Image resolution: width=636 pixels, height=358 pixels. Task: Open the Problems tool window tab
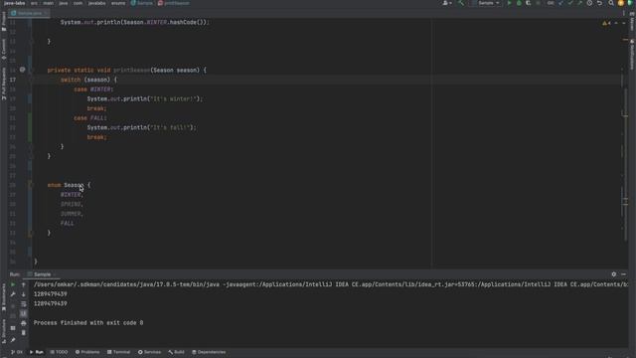coord(87,352)
